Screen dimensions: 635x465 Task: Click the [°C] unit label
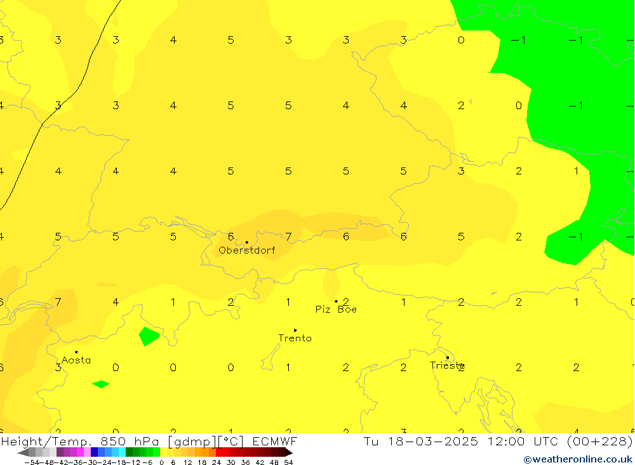231,442
